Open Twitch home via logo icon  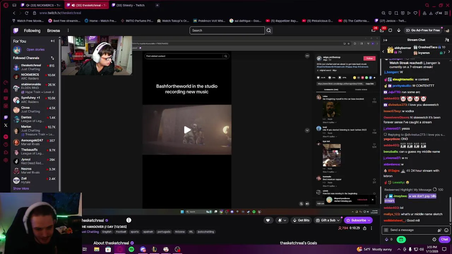coord(16,31)
